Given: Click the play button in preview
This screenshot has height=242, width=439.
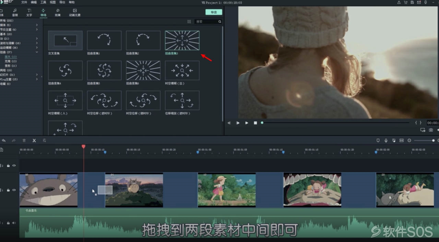Looking at the screenshot, I should [x=247, y=123].
